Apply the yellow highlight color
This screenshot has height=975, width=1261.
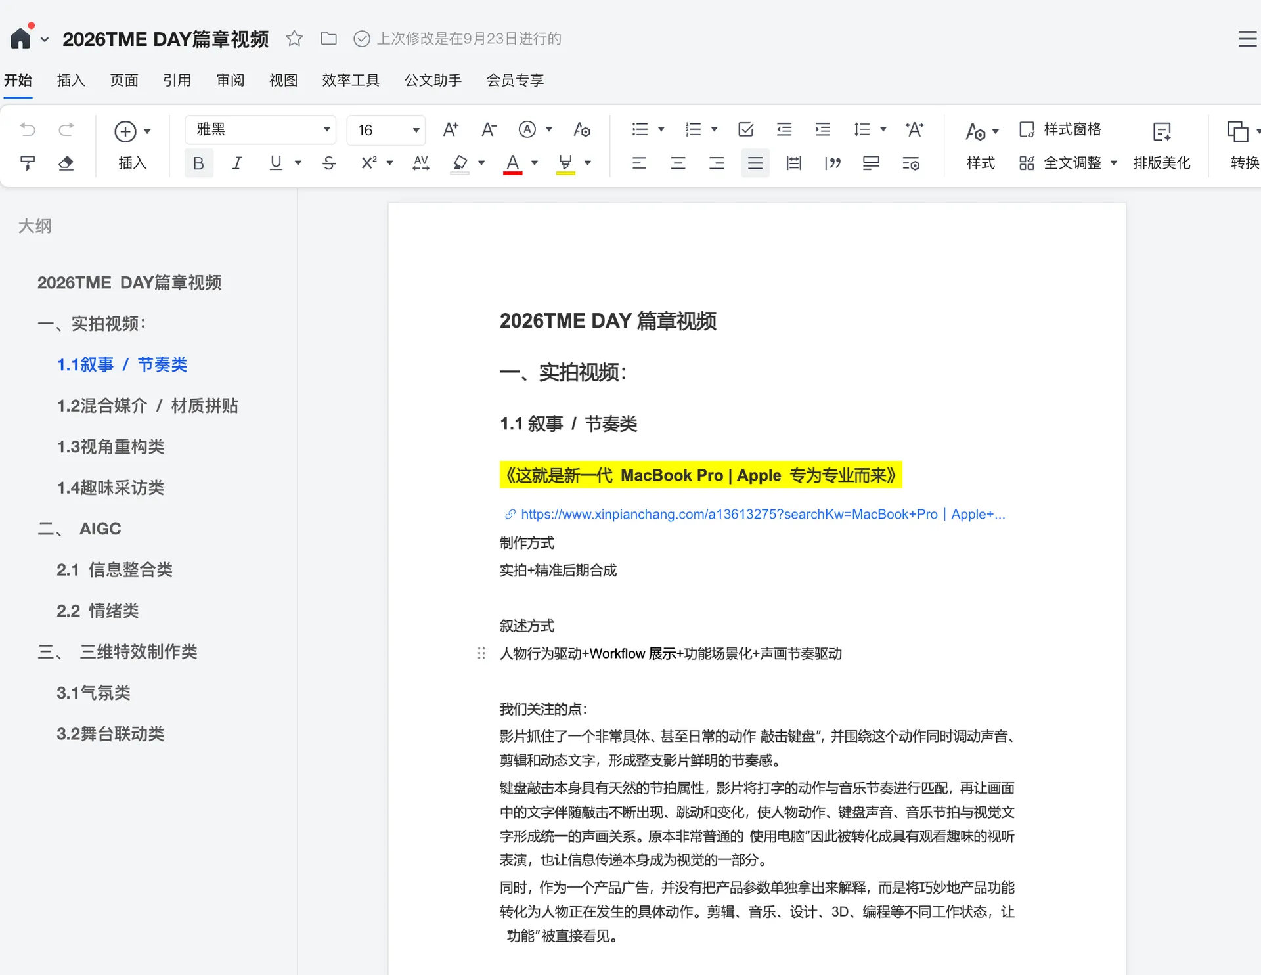(x=565, y=163)
